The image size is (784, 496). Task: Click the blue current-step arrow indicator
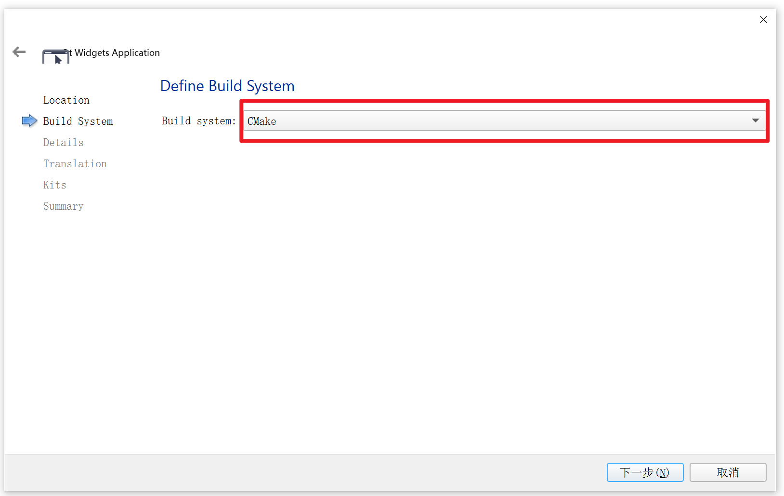point(29,121)
